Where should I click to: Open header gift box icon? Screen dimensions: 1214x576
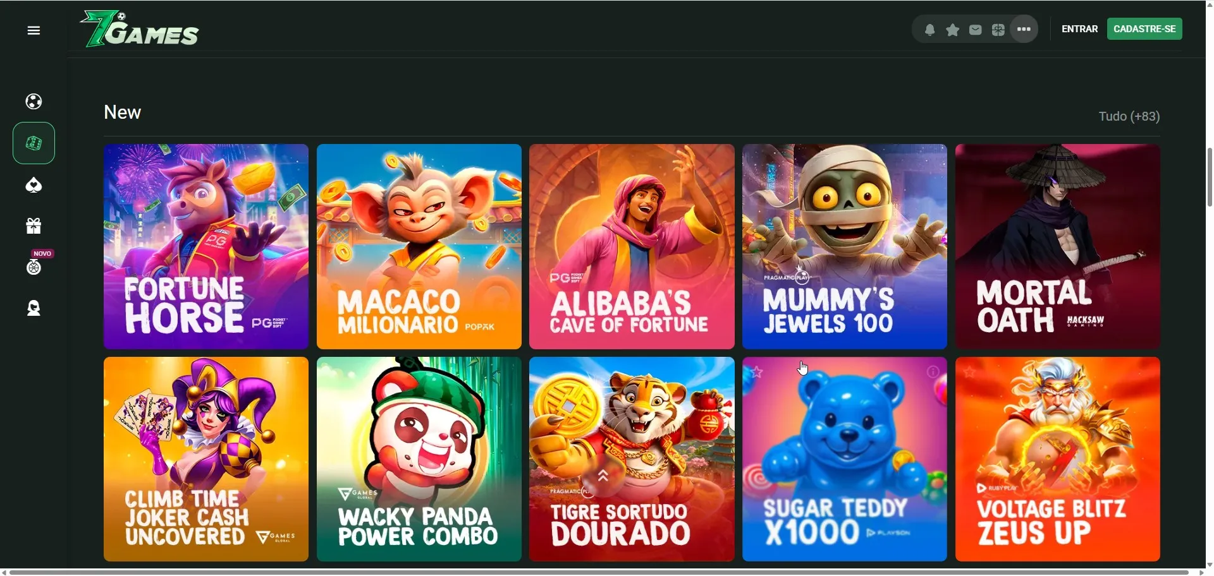coord(998,30)
